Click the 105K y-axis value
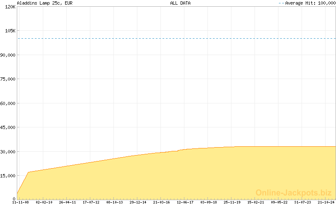The image size is (336, 206). pyautogui.click(x=9, y=31)
